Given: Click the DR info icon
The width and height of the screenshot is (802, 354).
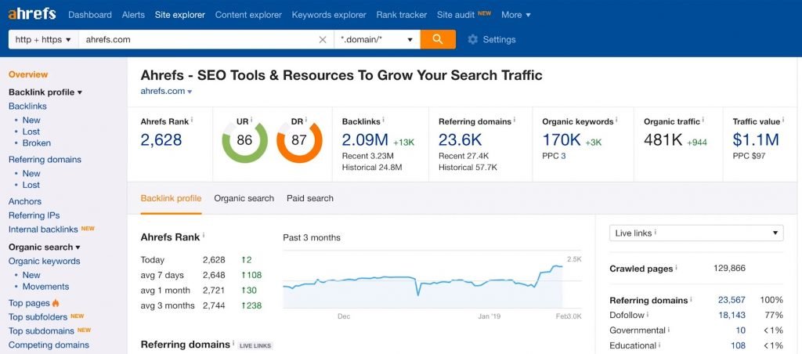Looking at the screenshot, I should click(306, 120).
